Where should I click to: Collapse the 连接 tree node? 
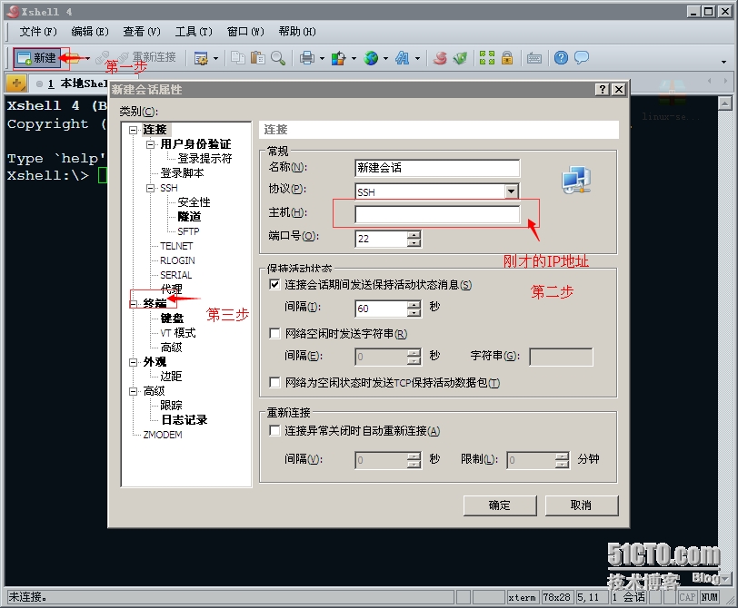134,130
